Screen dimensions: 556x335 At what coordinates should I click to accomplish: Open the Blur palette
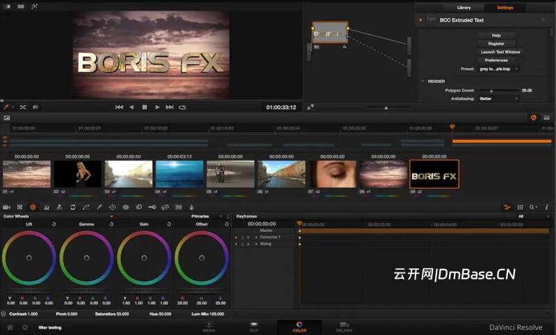coord(139,207)
